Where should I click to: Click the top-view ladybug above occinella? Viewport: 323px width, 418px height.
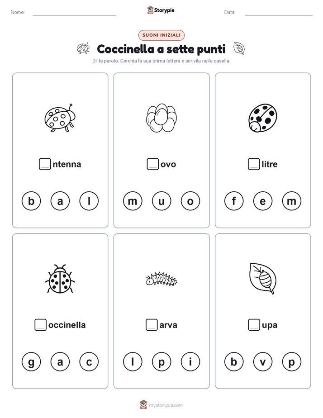tap(60, 279)
